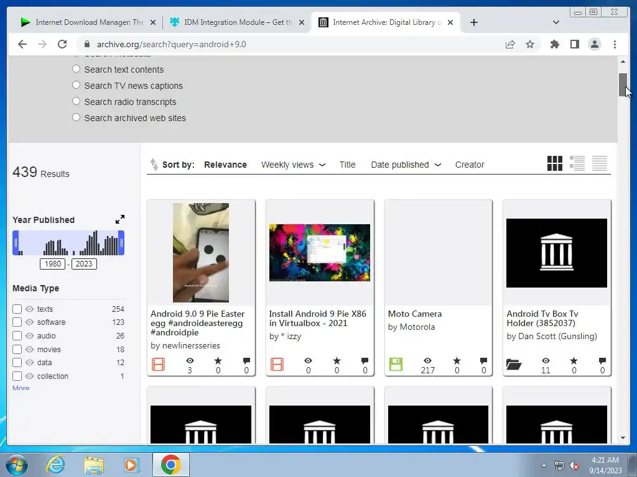
Task: Open Android Tv Box Tv Holder item
Action: tap(542, 319)
